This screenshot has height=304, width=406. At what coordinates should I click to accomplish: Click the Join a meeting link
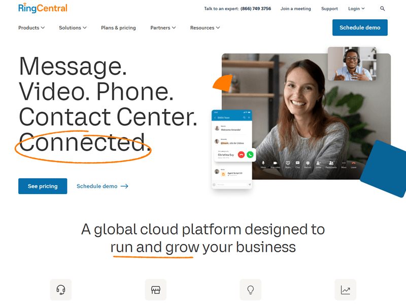tap(295, 9)
